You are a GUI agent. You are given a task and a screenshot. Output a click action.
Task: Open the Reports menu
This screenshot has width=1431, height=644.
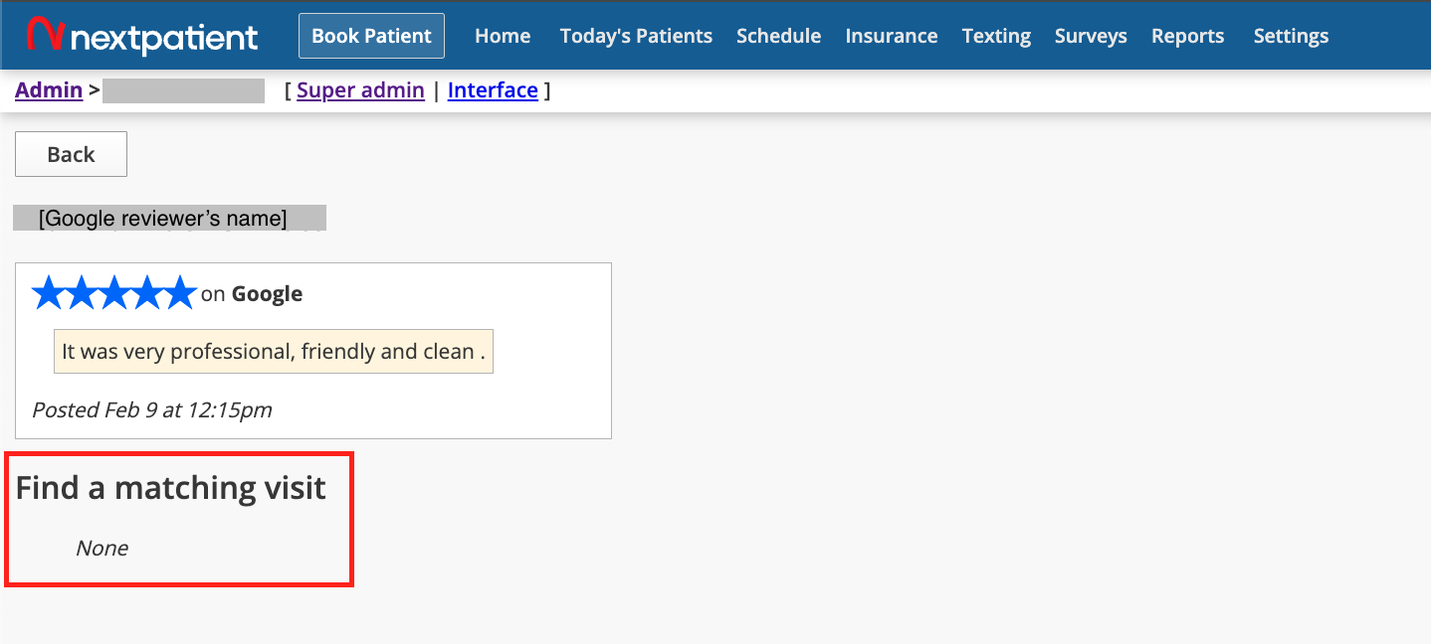pos(1187,36)
